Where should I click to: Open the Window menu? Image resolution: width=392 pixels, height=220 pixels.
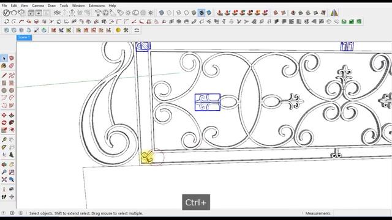[x=78, y=5]
